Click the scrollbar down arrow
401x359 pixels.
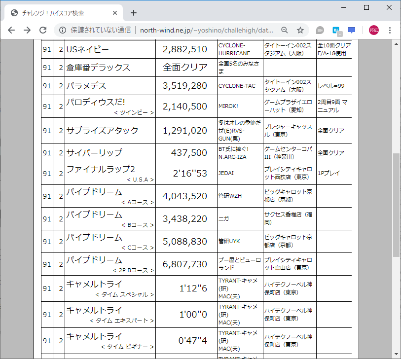click(x=395, y=354)
